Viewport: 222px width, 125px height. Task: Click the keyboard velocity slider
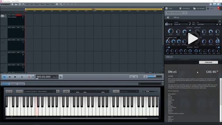click(x=150, y=91)
